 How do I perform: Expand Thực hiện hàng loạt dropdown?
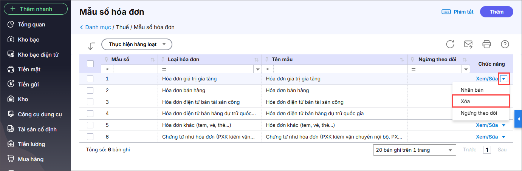[x=137, y=44]
